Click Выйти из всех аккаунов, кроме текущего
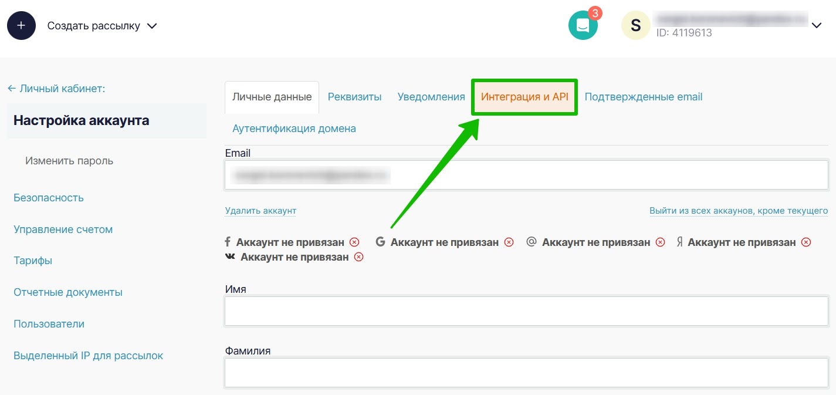This screenshot has height=395, width=836. click(x=739, y=211)
